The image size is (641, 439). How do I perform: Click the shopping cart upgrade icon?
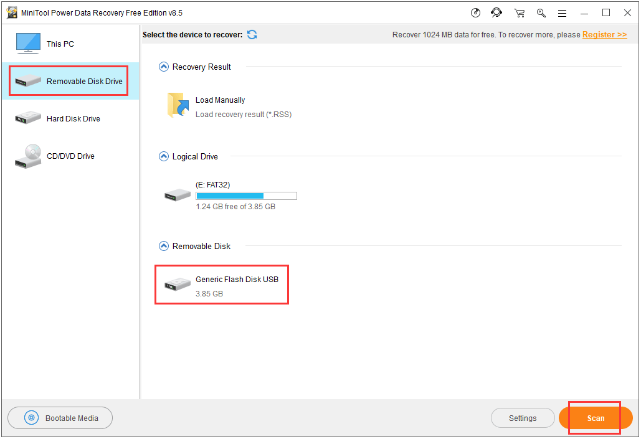pos(519,12)
